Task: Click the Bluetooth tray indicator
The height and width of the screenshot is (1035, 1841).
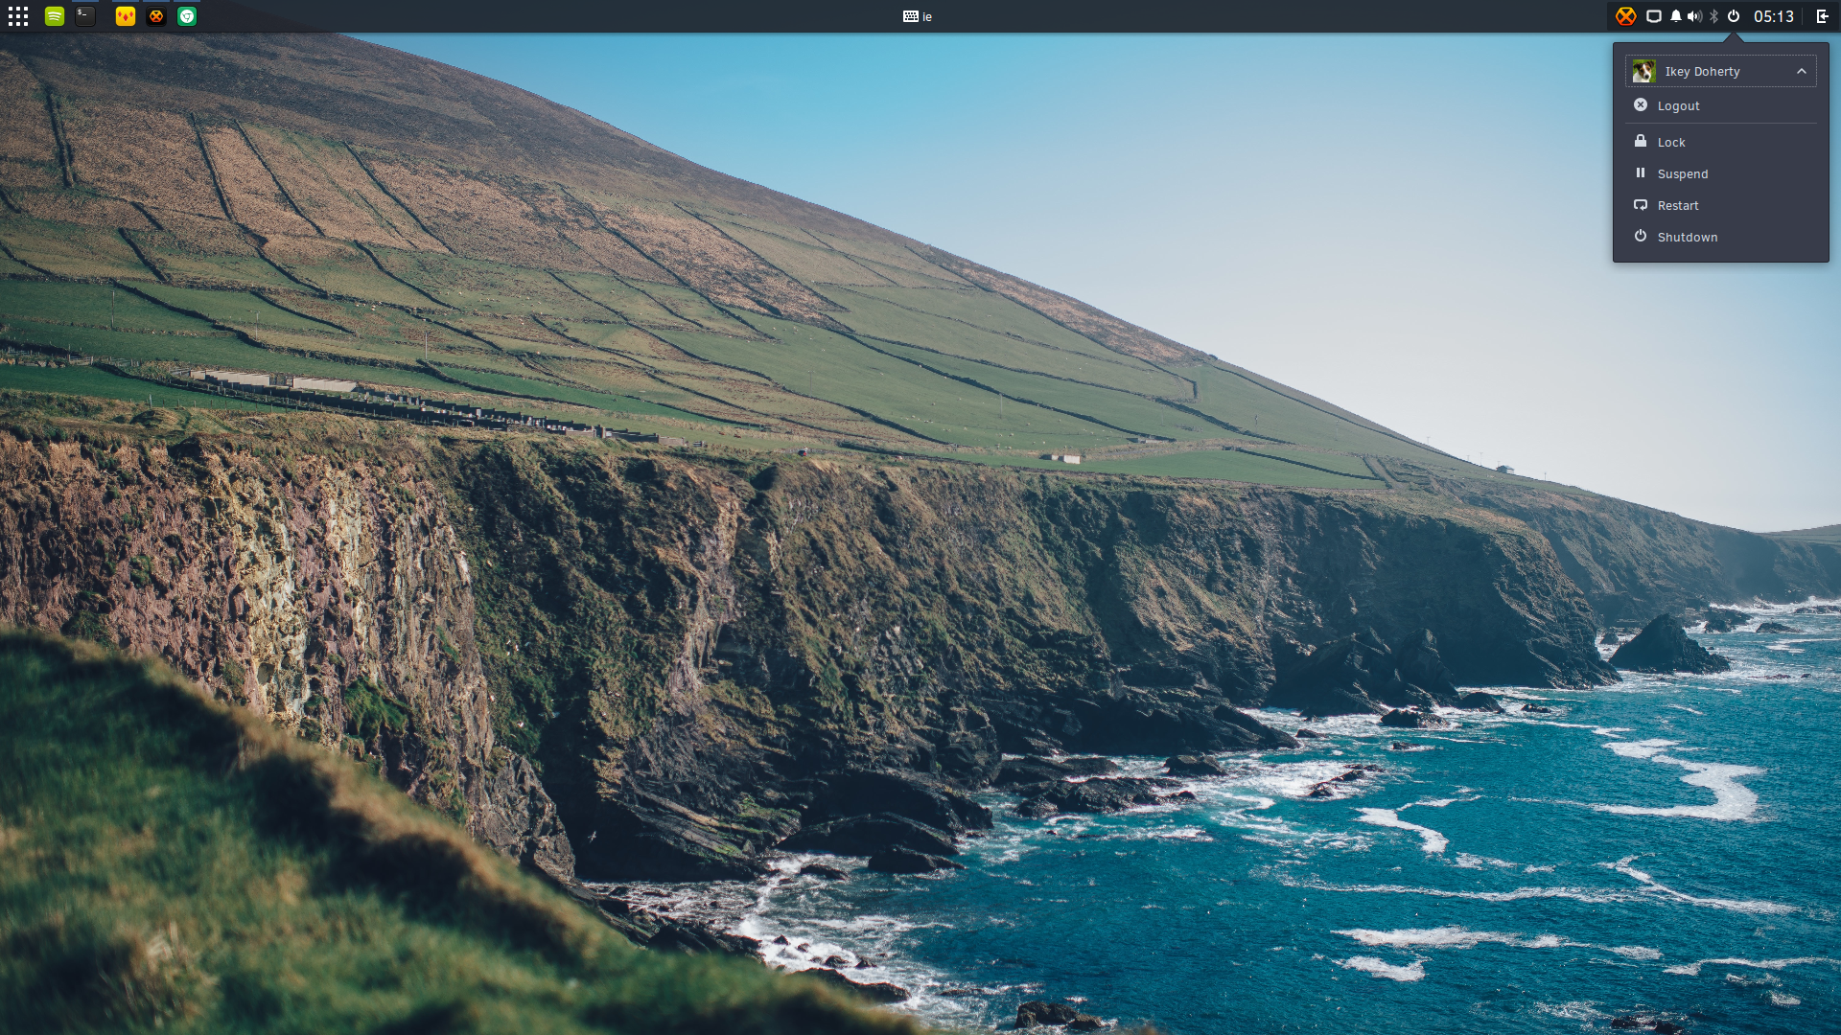Action: coord(1714,16)
